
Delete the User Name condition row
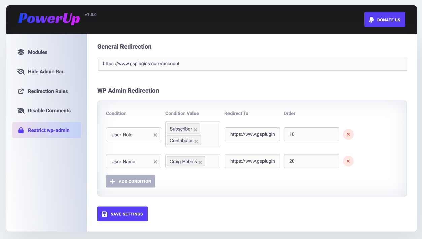348,161
